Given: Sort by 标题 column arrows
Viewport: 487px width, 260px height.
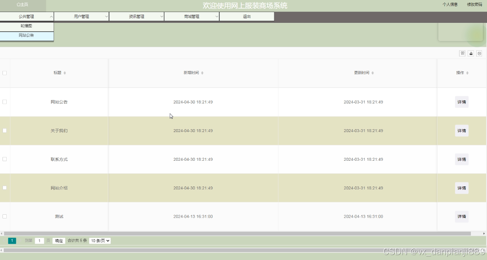Looking at the screenshot, I should (x=65, y=73).
